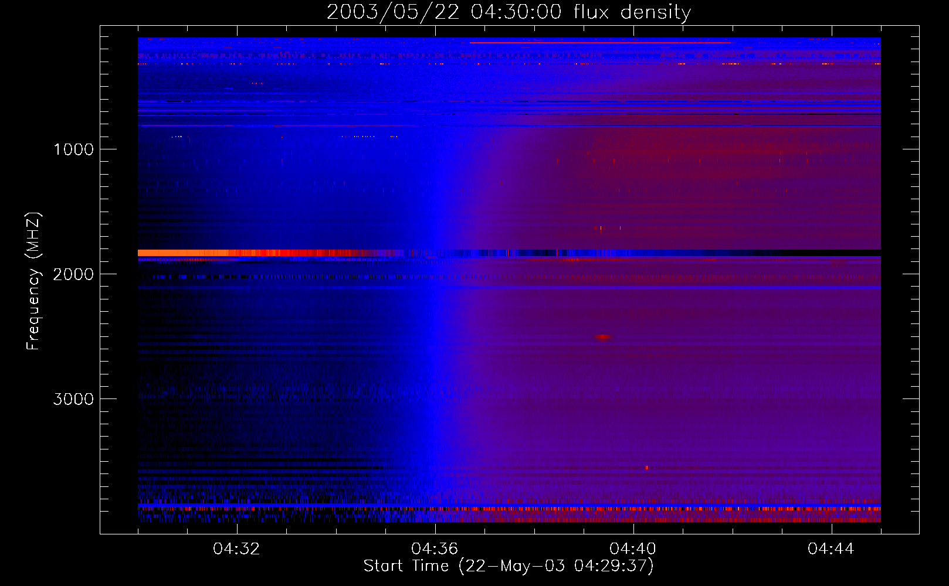Screen dimensions: 949x586
Task: Click the 04:36 time tick label
Action: pos(435,549)
